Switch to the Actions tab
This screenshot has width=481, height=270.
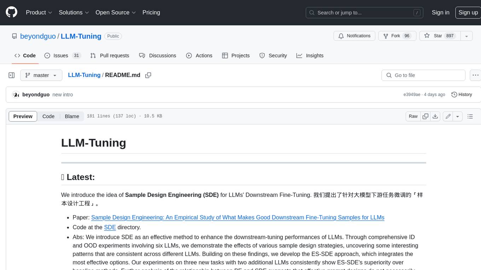pyautogui.click(x=199, y=55)
